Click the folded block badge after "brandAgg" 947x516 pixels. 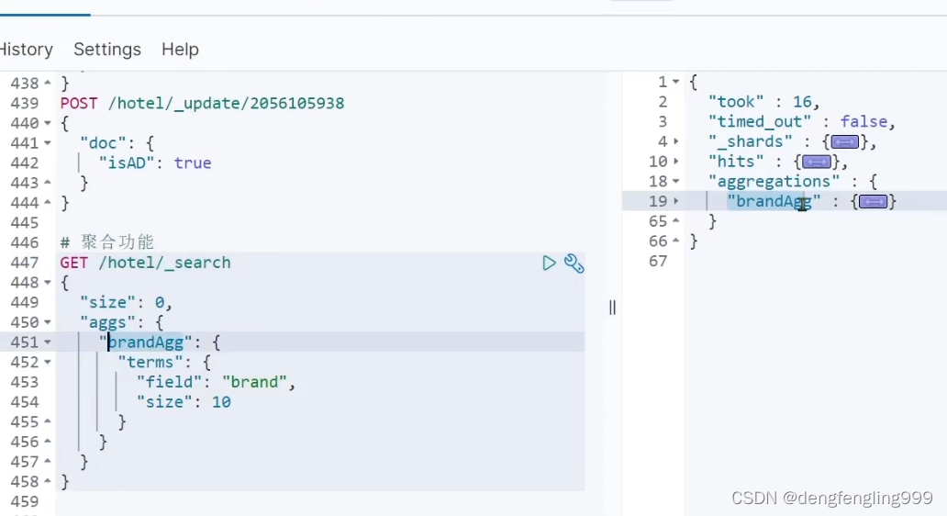click(873, 202)
